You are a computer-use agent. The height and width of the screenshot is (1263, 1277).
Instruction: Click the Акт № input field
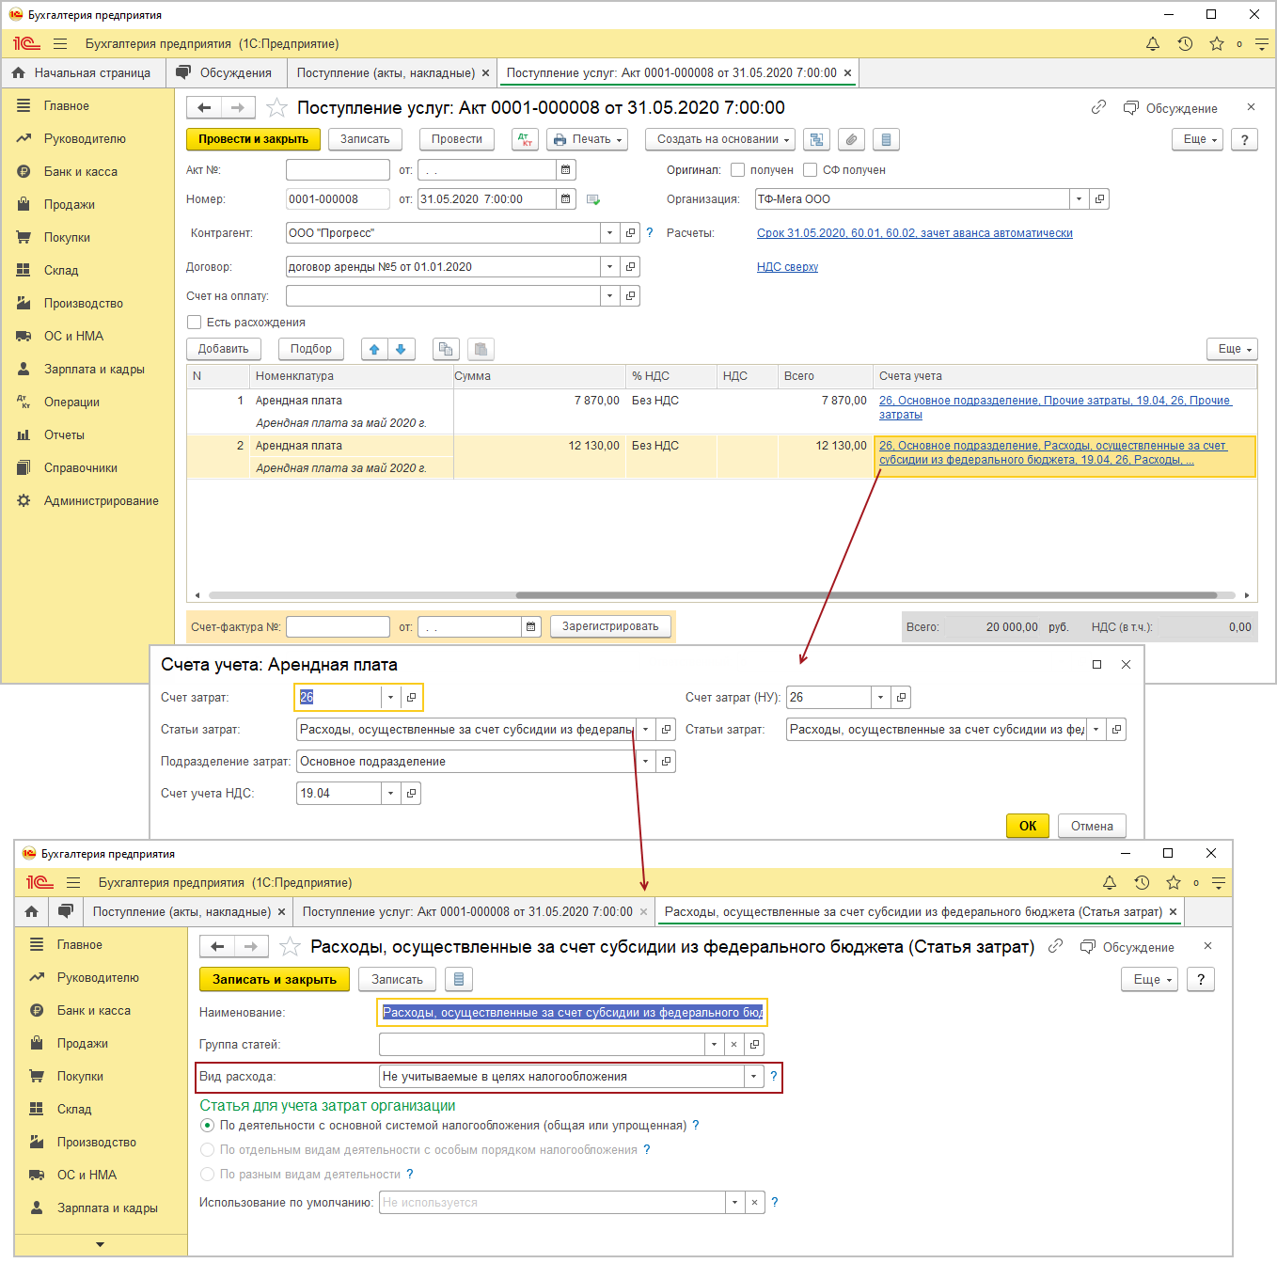pos(338,170)
